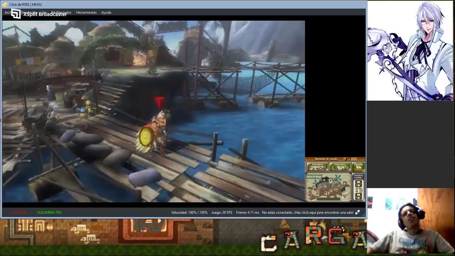Click the Aldea de Moga map label
Image resolution: width=455 pixels, height=256 pixels.
point(314,177)
